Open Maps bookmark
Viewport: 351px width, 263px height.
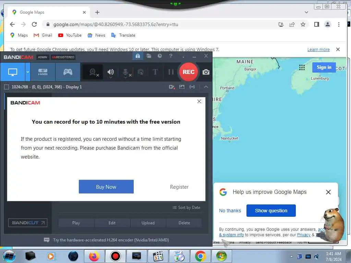[19, 35]
